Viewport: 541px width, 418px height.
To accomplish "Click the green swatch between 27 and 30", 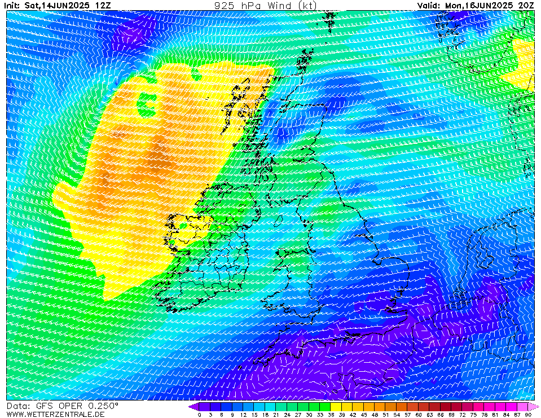I will pyautogui.click(x=304, y=407).
